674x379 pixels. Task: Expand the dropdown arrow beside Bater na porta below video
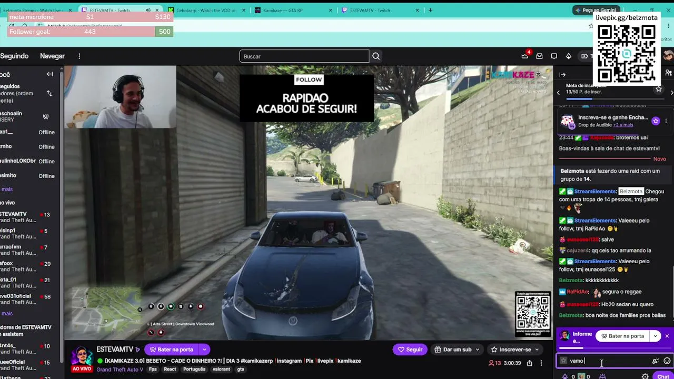click(204, 350)
